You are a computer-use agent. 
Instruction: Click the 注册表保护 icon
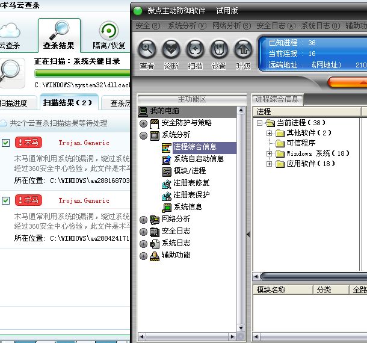click(167, 196)
